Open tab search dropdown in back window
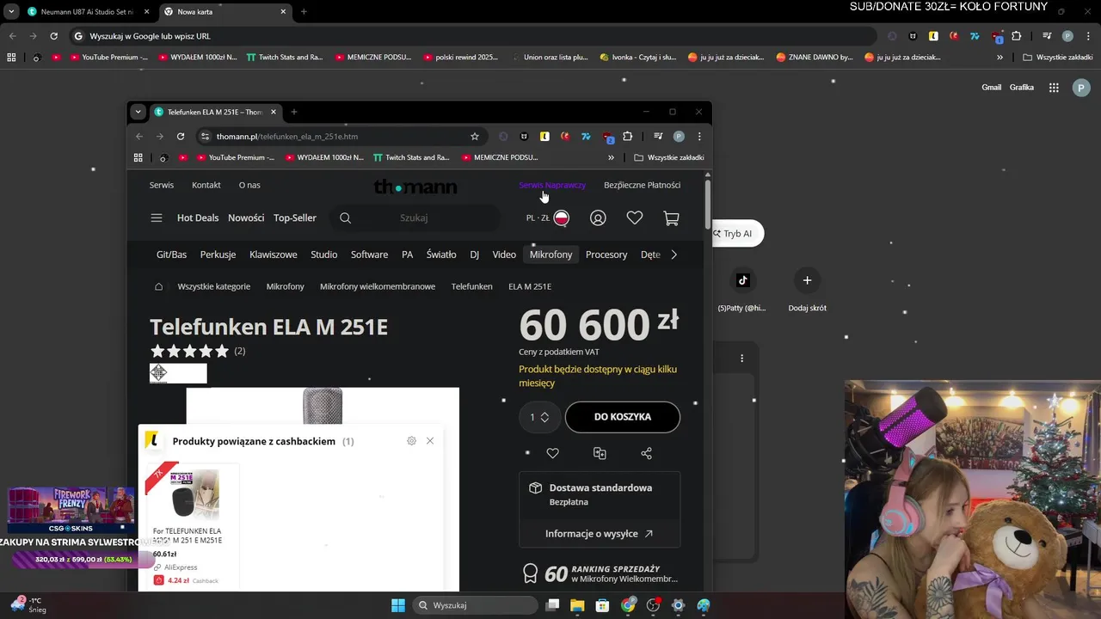 11,12
